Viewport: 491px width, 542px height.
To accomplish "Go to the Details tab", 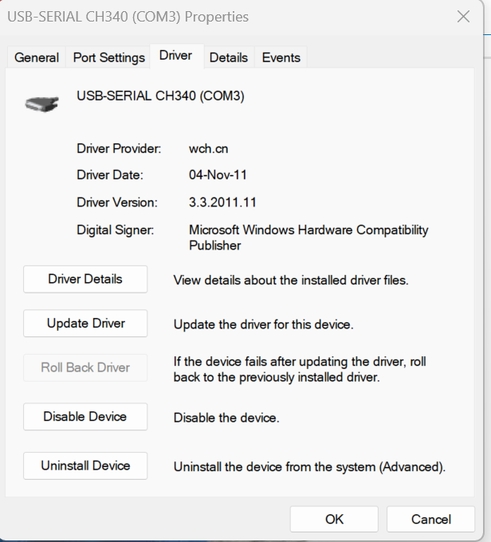I will (x=229, y=57).
